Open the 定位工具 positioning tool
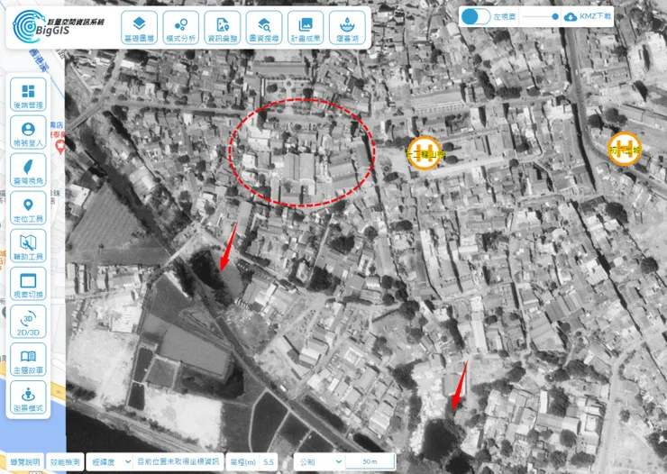This screenshot has width=667, height=474. coord(28,208)
